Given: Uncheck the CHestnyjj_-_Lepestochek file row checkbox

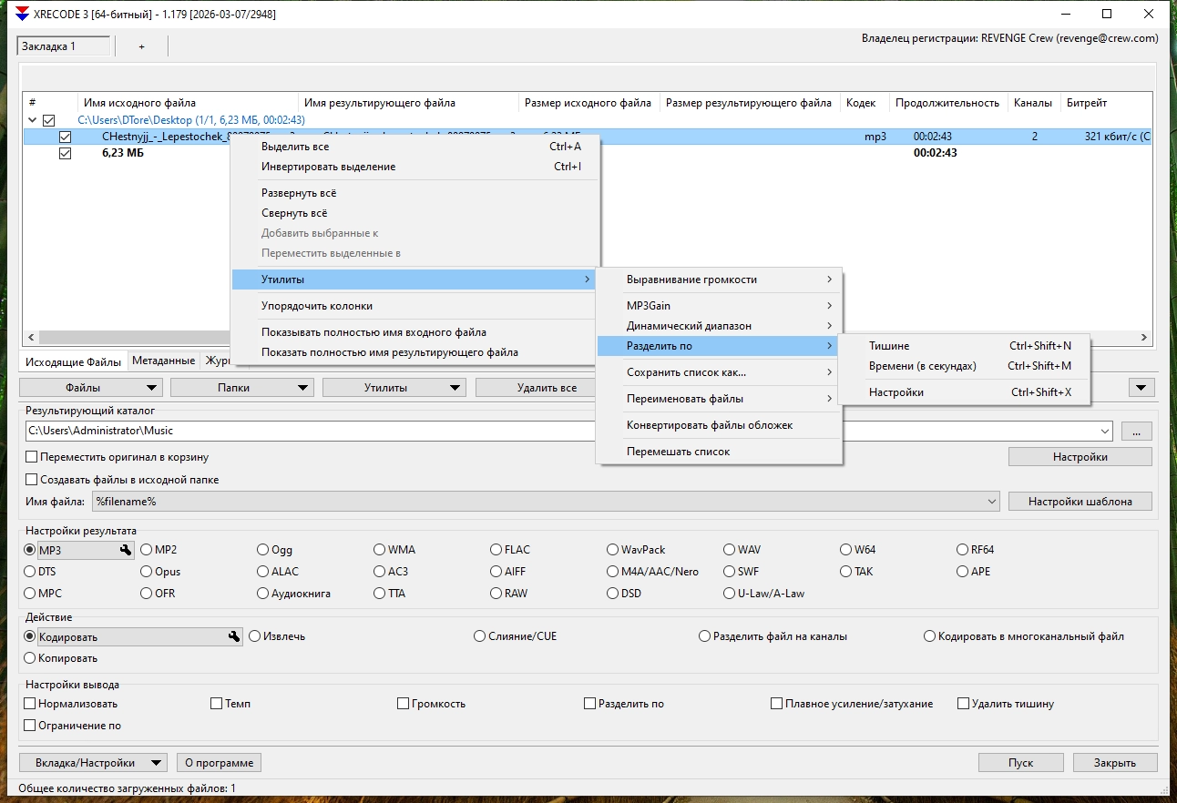Looking at the screenshot, I should pos(65,137).
